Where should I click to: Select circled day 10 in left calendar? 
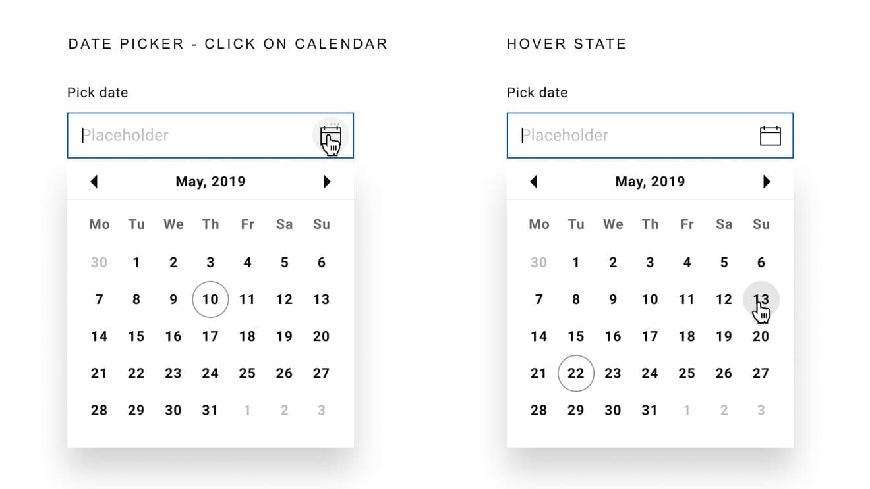pyautogui.click(x=210, y=299)
